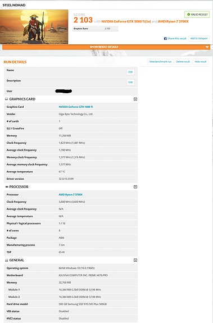The height and width of the screenshot is (323, 213).
Task: Select the driver version 32.0.15.5599
Action: [x=66, y=179]
